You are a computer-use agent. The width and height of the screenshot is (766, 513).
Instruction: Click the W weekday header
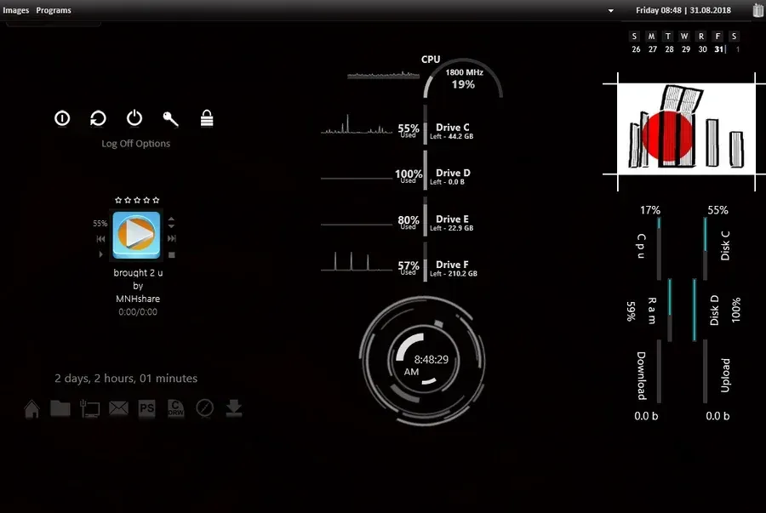(684, 36)
